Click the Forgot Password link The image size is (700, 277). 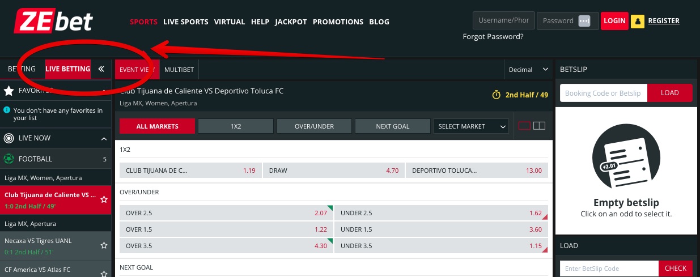493,37
